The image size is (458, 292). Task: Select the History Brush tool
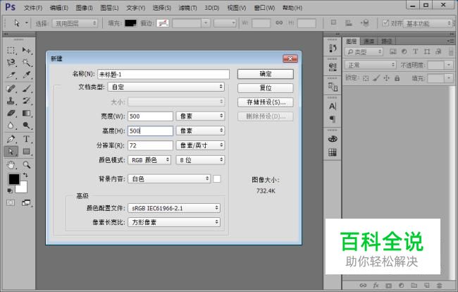pyautogui.click(x=27, y=101)
